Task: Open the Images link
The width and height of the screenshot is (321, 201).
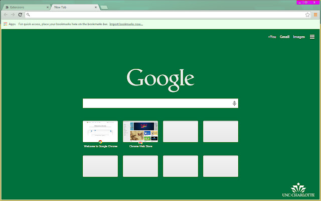Action: coord(299,37)
